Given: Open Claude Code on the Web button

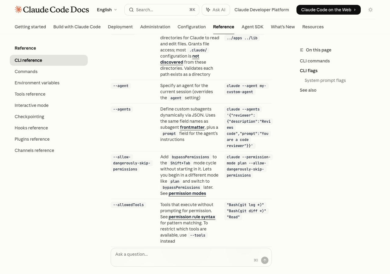Looking at the screenshot, I should click(x=328, y=10).
